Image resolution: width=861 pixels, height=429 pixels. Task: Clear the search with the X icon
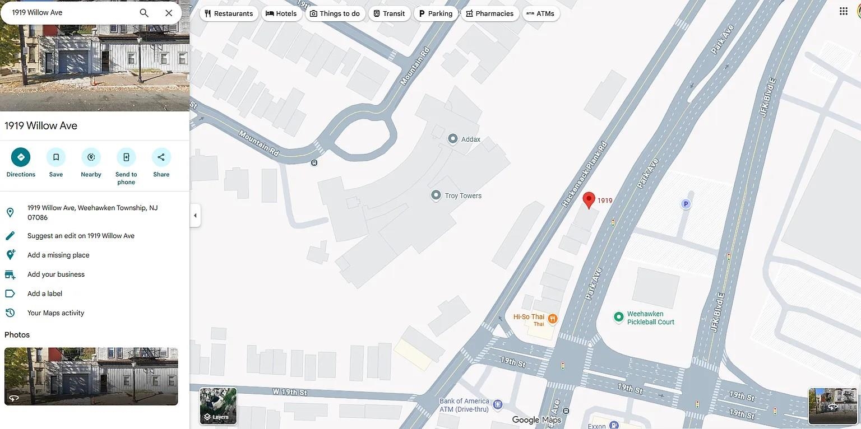click(x=169, y=13)
